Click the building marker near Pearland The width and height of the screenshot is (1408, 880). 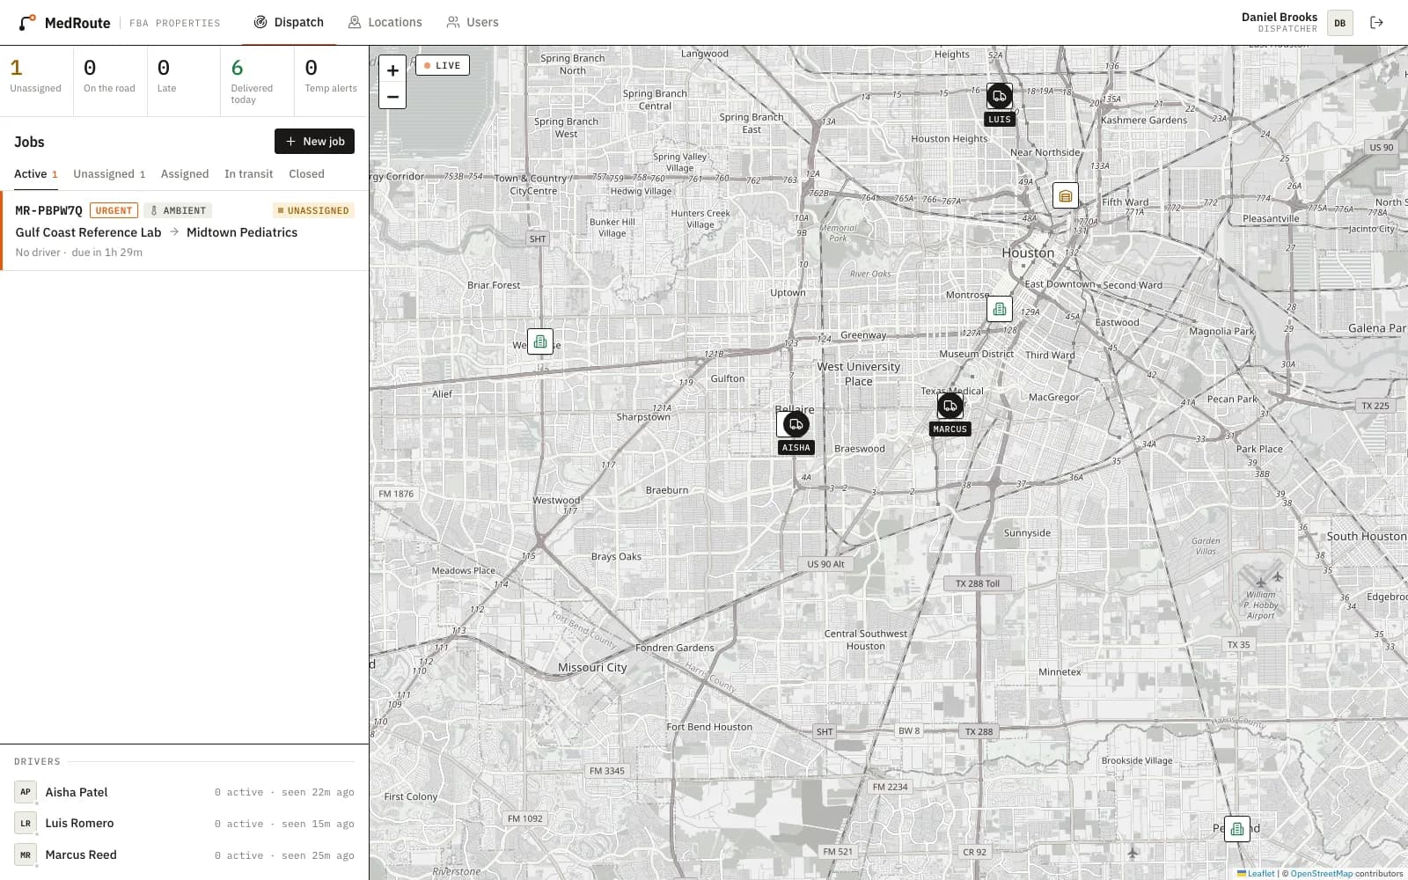pos(1237,828)
